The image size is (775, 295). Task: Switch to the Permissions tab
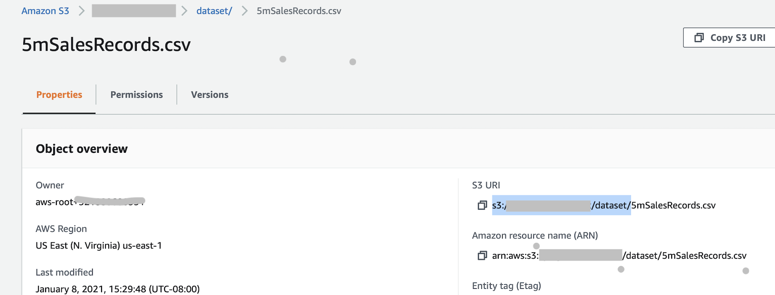coord(136,95)
